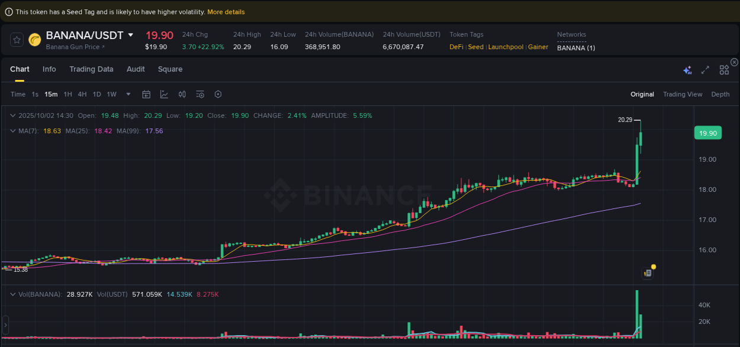Collapse the MA indicator row
This screenshot has width=740, height=347.
[x=13, y=131]
